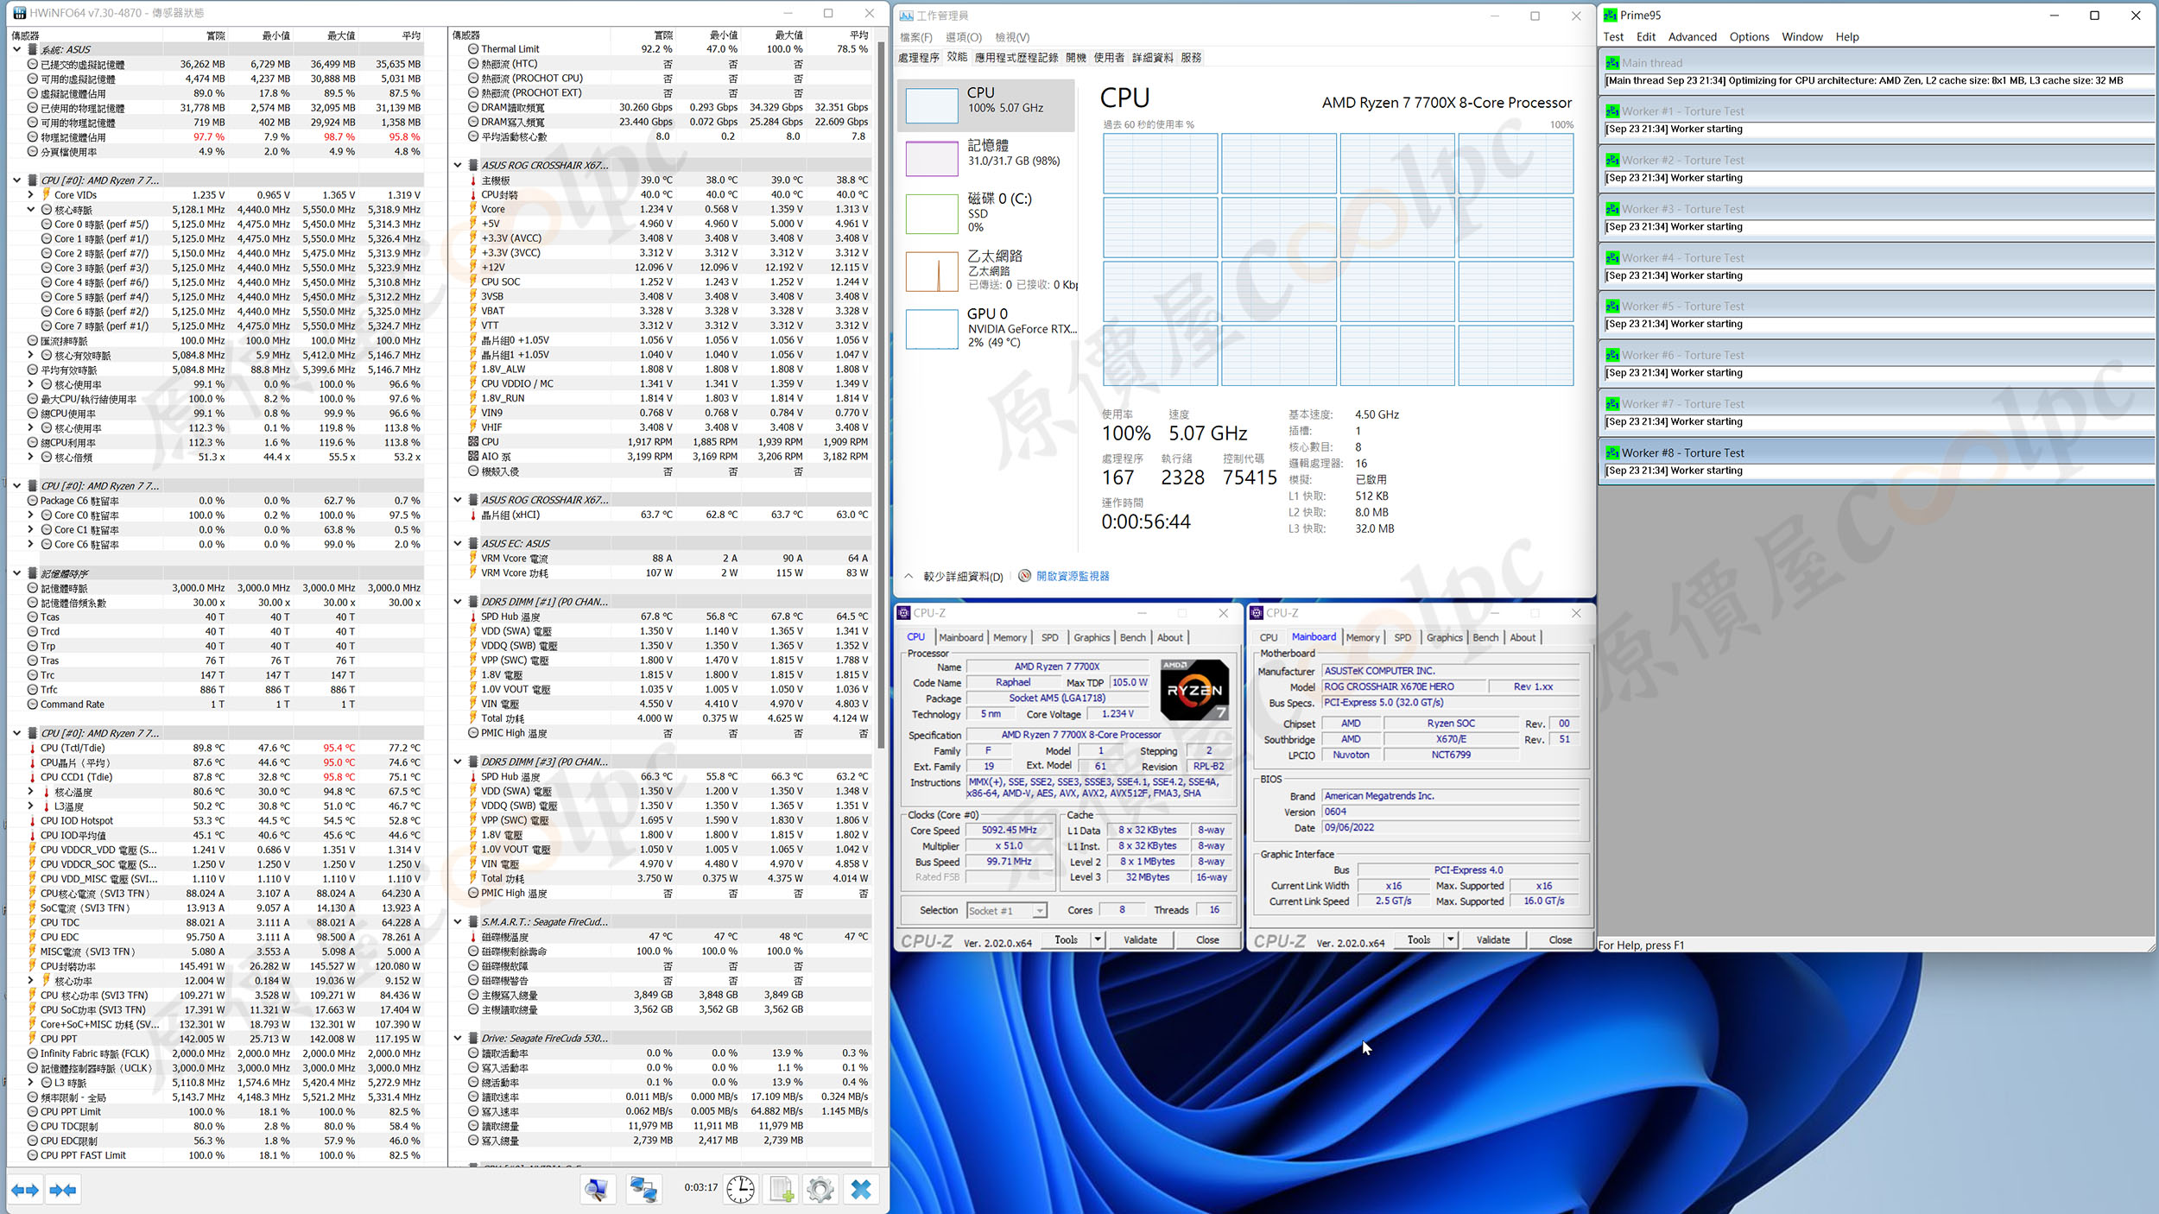Screen dimensions: 2159x1214
Task: Click the right CPU-Z window title icon
Action: (1257, 613)
